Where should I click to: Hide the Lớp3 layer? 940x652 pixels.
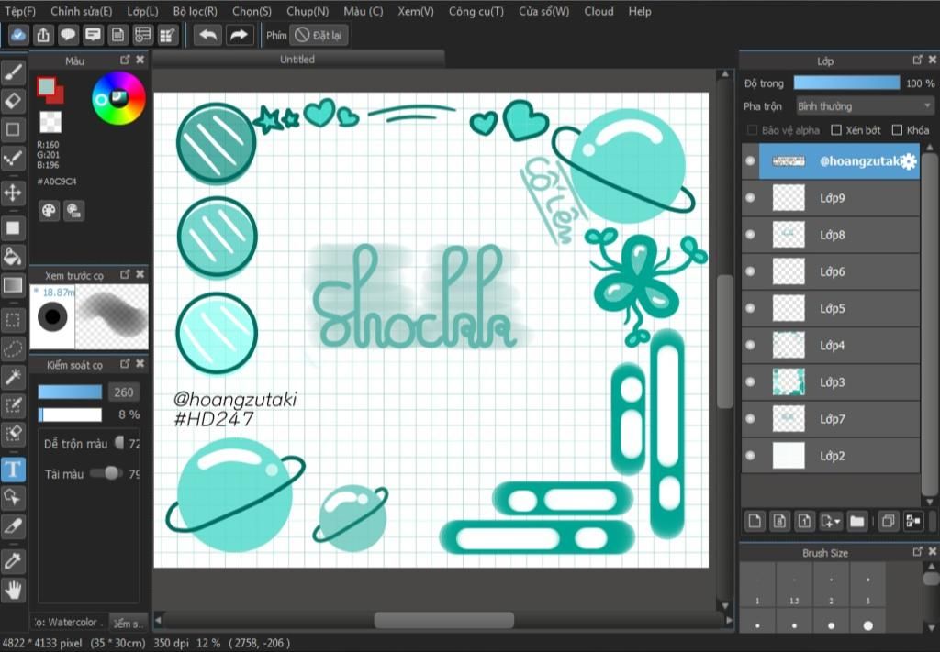[x=750, y=382]
